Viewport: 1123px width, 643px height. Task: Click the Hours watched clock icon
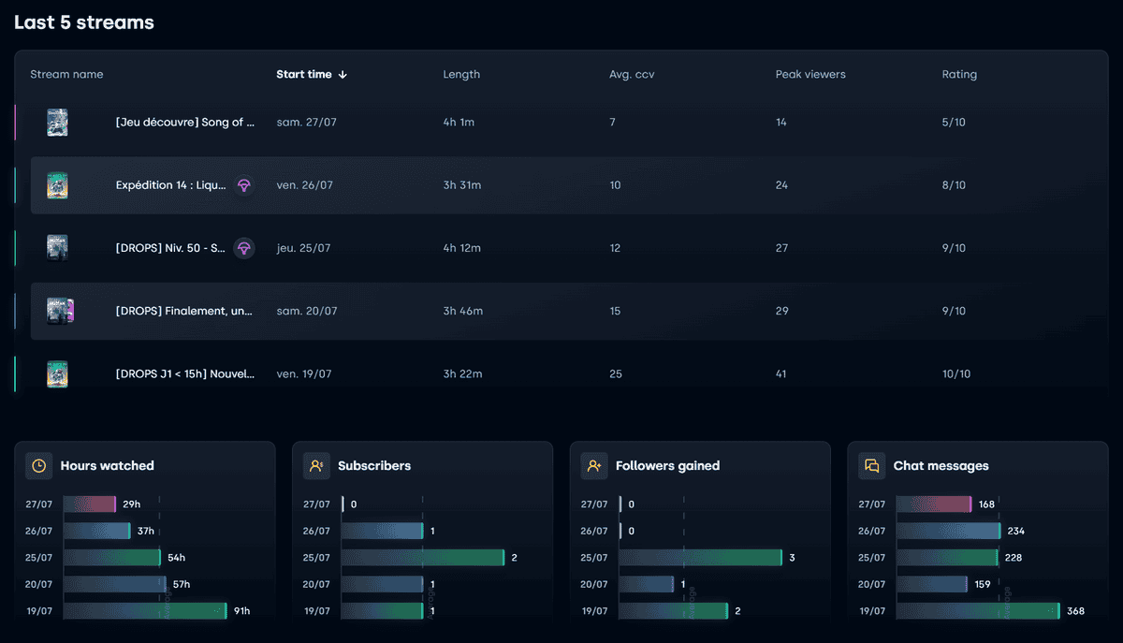[x=39, y=466]
